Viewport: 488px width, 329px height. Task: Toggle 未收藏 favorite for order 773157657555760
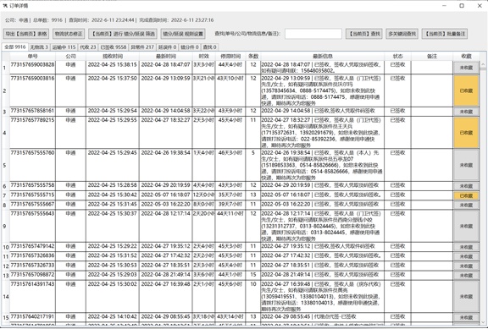point(466,165)
